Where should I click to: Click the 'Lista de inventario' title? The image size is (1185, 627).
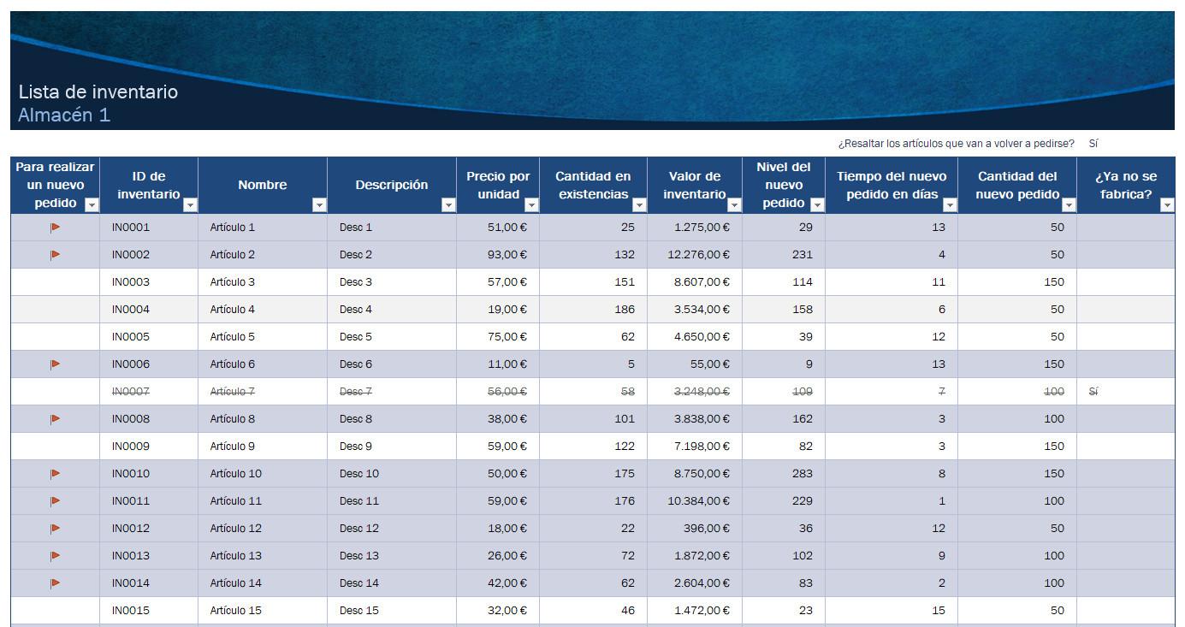[98, 92]
